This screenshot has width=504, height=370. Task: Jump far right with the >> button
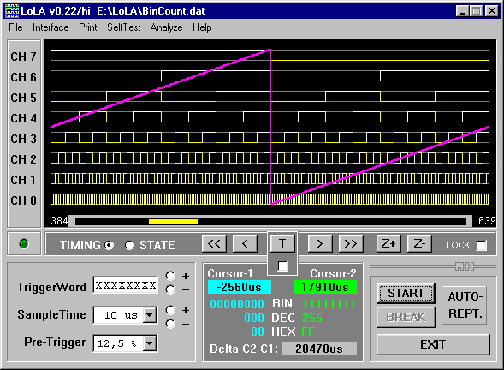pos(351,244)
